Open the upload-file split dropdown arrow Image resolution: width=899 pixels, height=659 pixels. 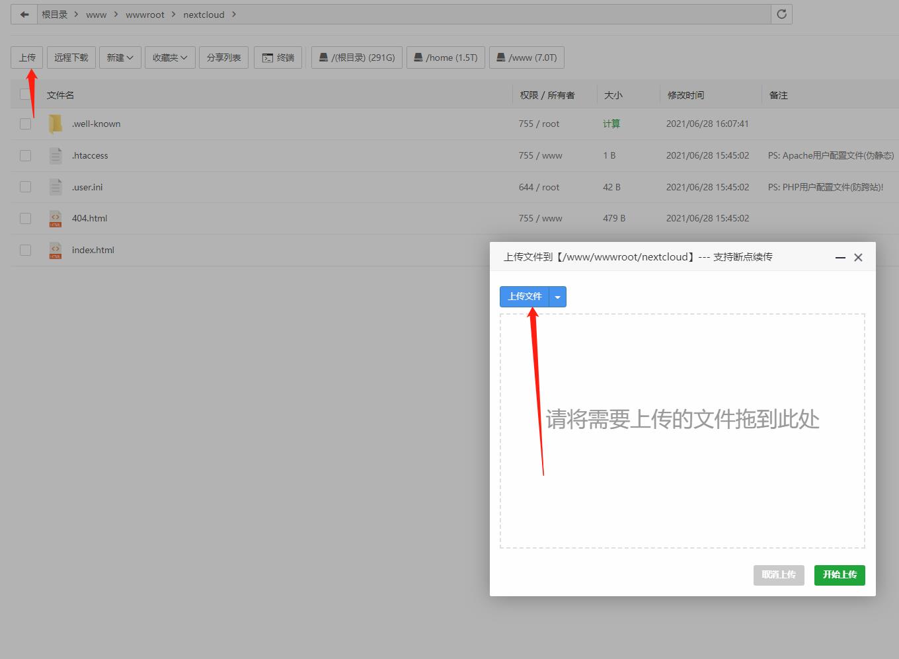coord(558,297)
